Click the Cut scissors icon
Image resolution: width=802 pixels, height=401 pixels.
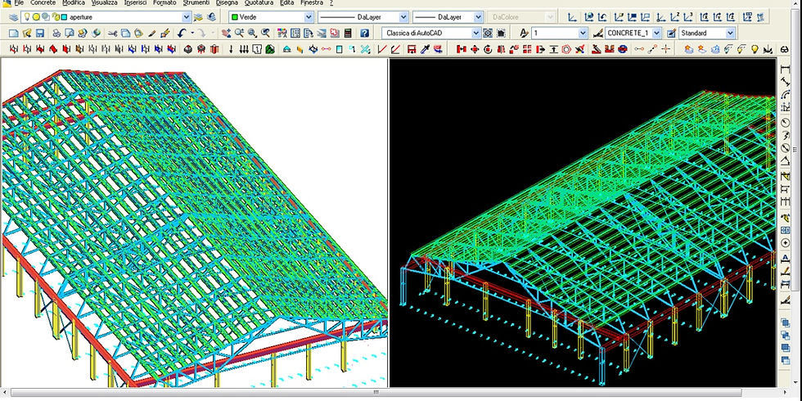click(x=112, y=33)
